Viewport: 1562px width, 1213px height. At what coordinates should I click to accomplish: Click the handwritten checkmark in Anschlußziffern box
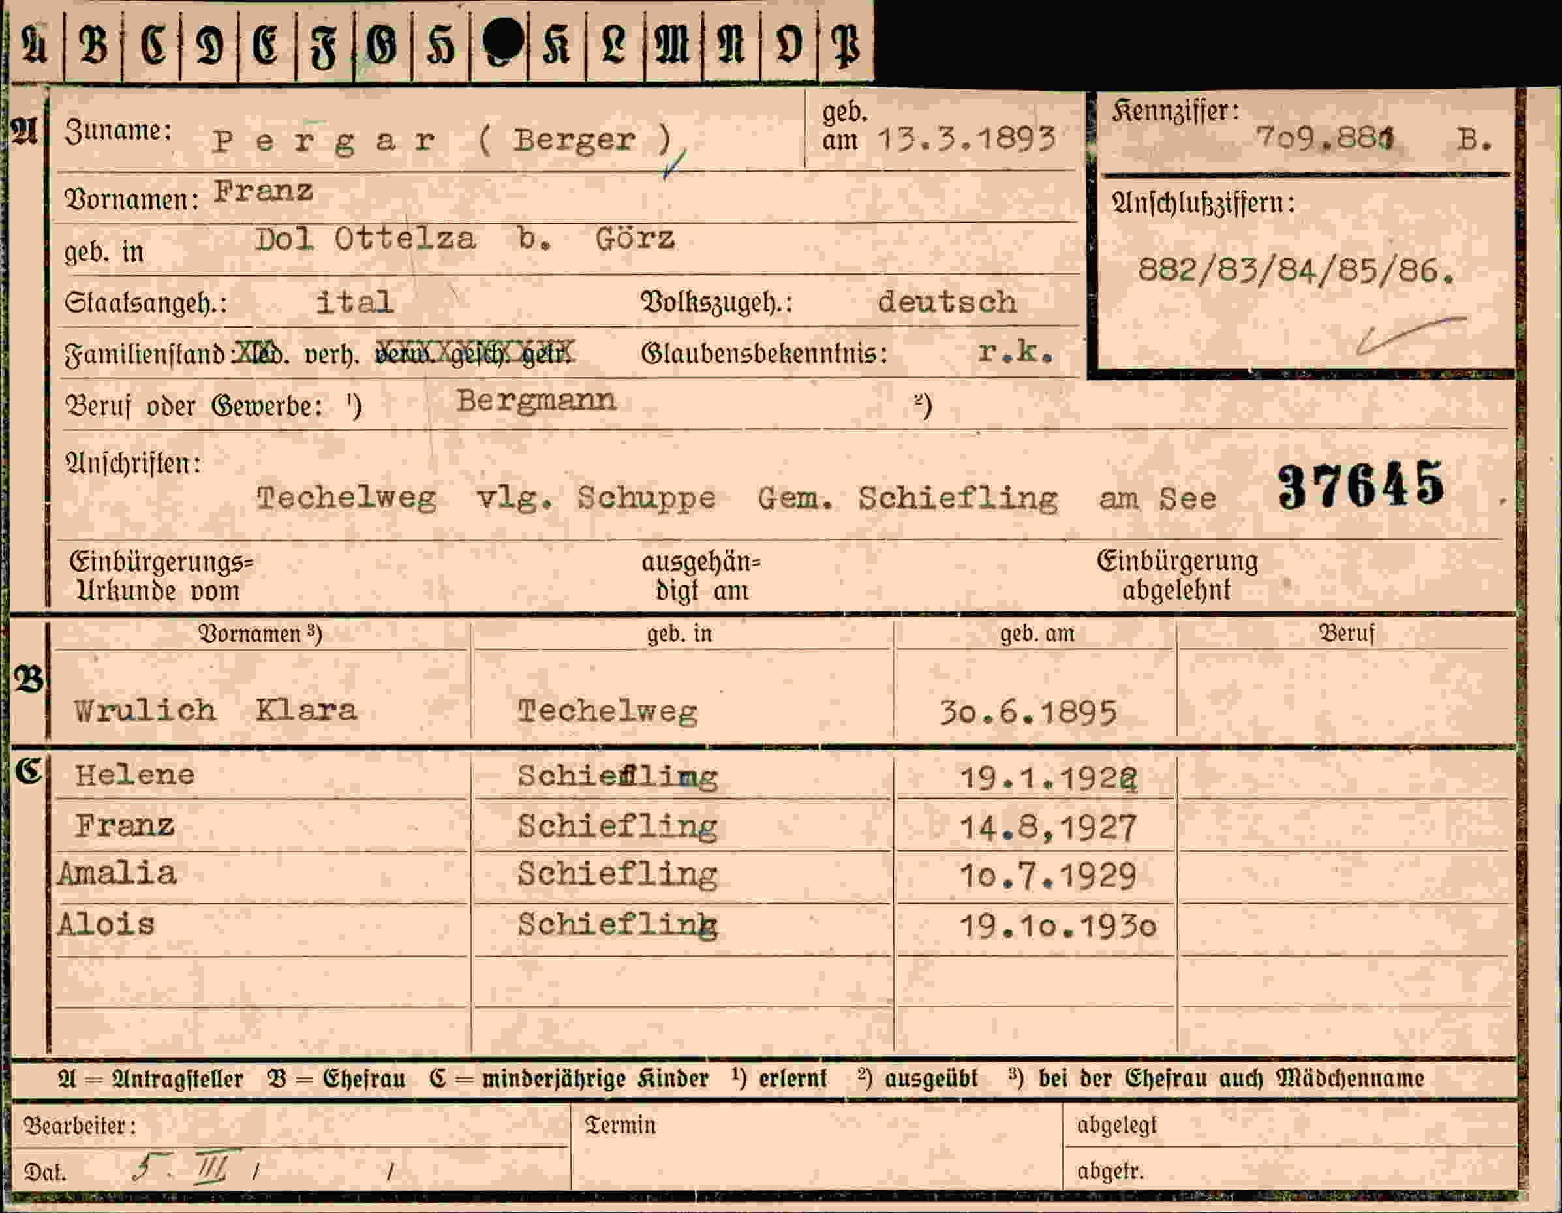[x=1411, y=335]
